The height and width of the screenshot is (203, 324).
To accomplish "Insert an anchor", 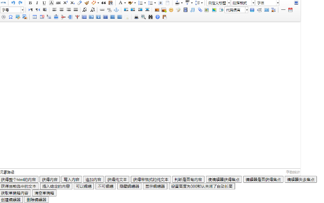I will (x=116, y=10).
